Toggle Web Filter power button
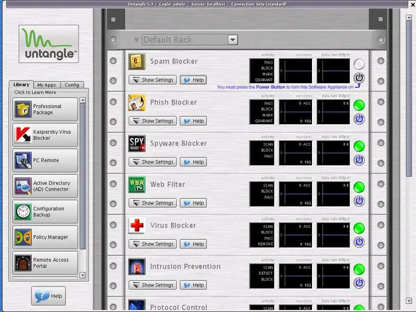 click(359, 201)
